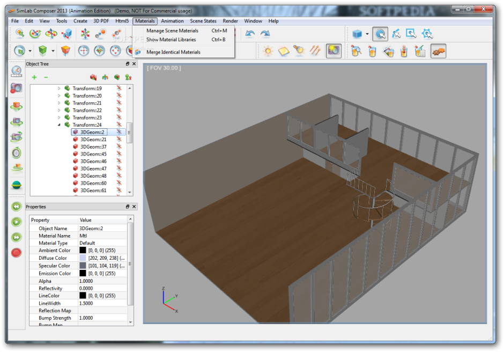
Task: Open dropdown arrow beside the blue cube
Action: pos(367,34)
